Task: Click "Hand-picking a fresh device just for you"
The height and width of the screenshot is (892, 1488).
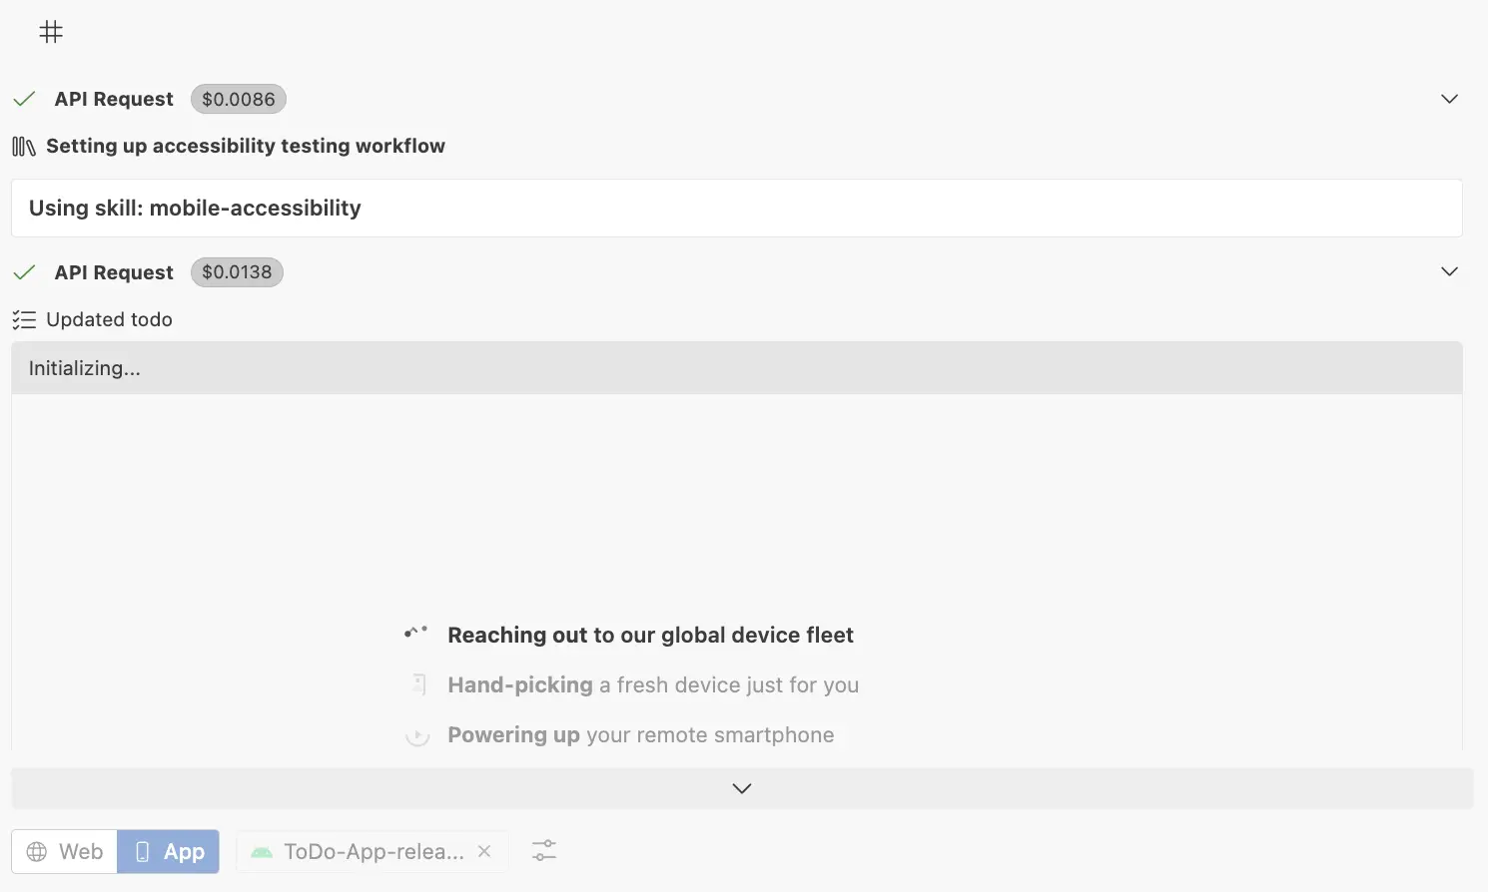Action: 653,684
